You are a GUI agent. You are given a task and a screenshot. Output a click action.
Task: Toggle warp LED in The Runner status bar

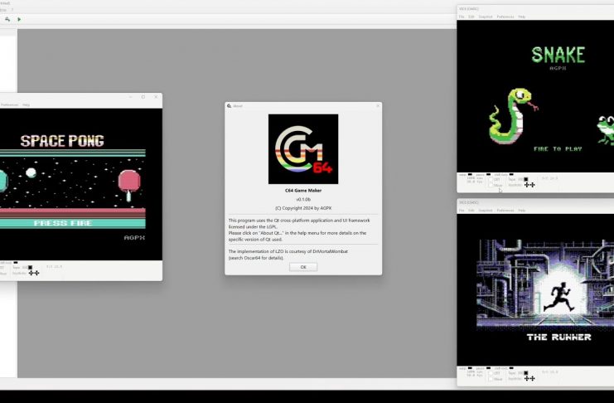(x=470, y=368)
